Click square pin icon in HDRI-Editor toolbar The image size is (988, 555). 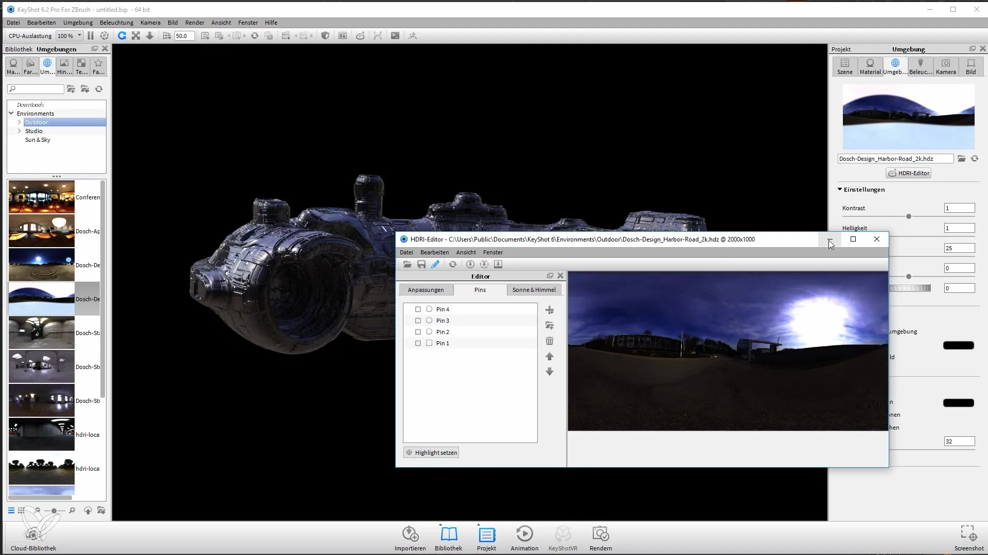(498, 264)
